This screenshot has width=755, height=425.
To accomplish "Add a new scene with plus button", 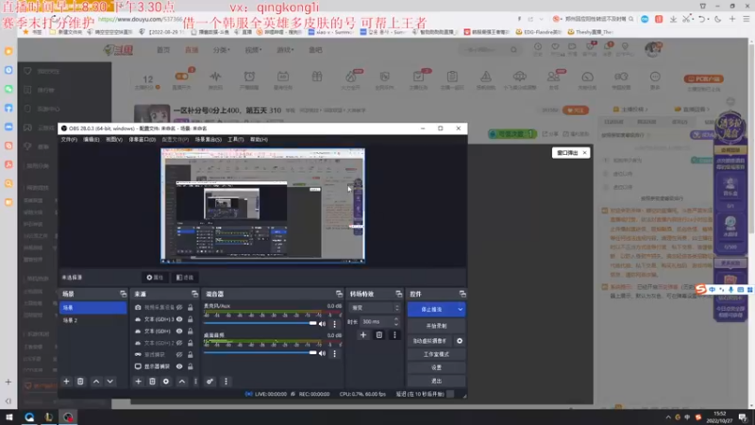I will [x=66, y=382].
